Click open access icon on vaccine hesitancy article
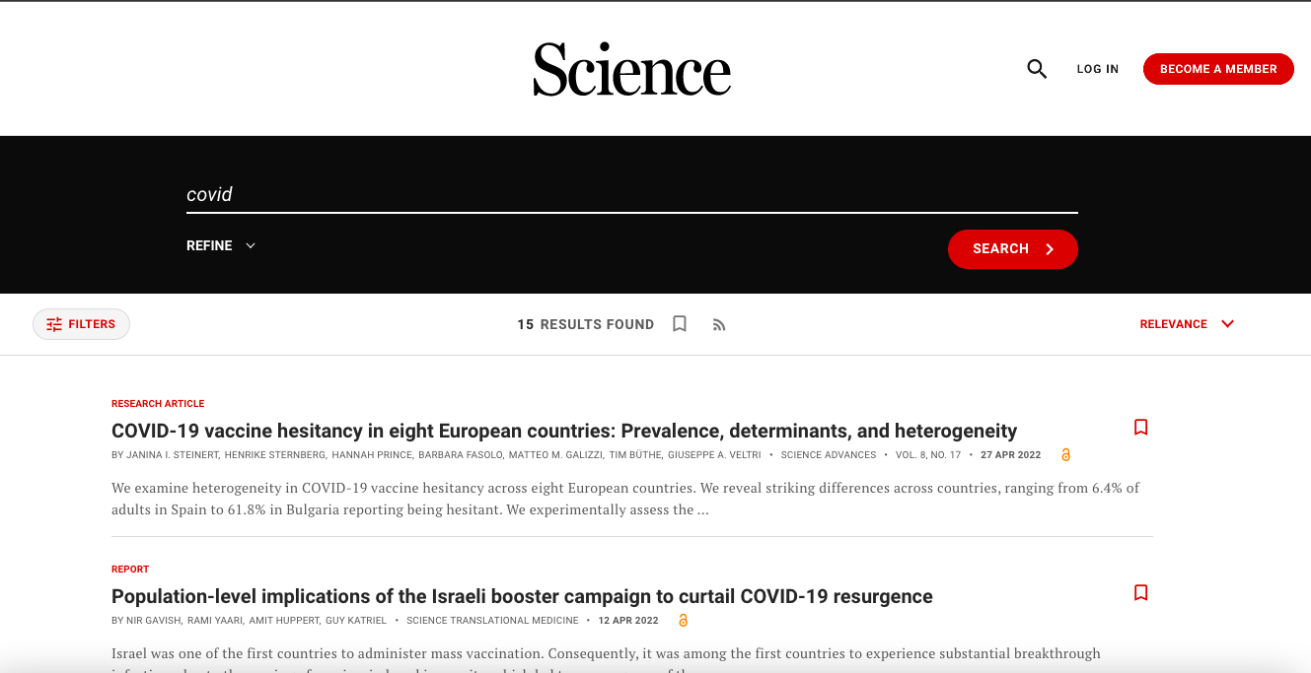Viewport: 1311px width, 673px height. click(1065, 455)
